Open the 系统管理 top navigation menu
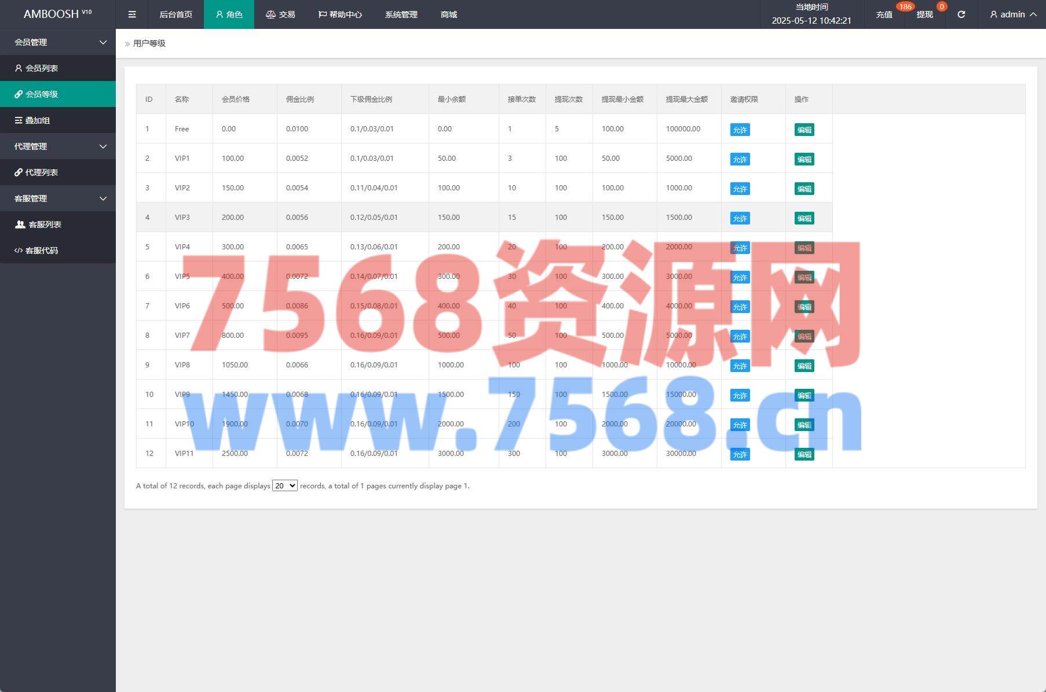Image resolution: width=1046 pixels, height=692 pixels. coord(401,14)
